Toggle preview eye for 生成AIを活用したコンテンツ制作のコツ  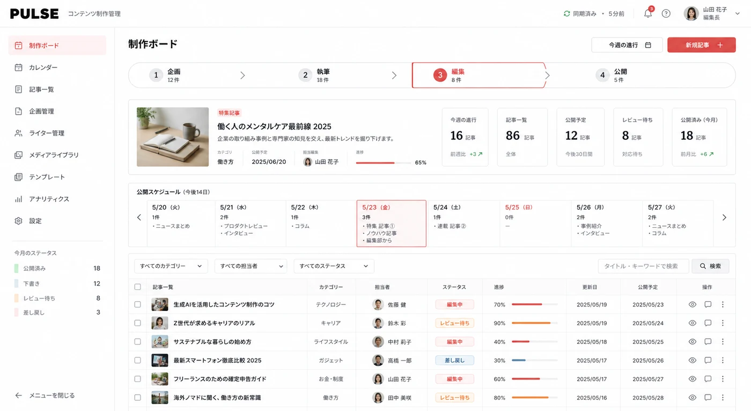point(693,304)
